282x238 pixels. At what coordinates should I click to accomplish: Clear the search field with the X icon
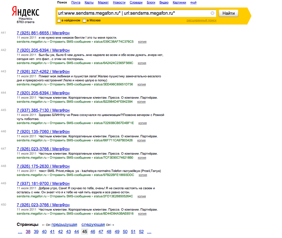coord(212,13)
